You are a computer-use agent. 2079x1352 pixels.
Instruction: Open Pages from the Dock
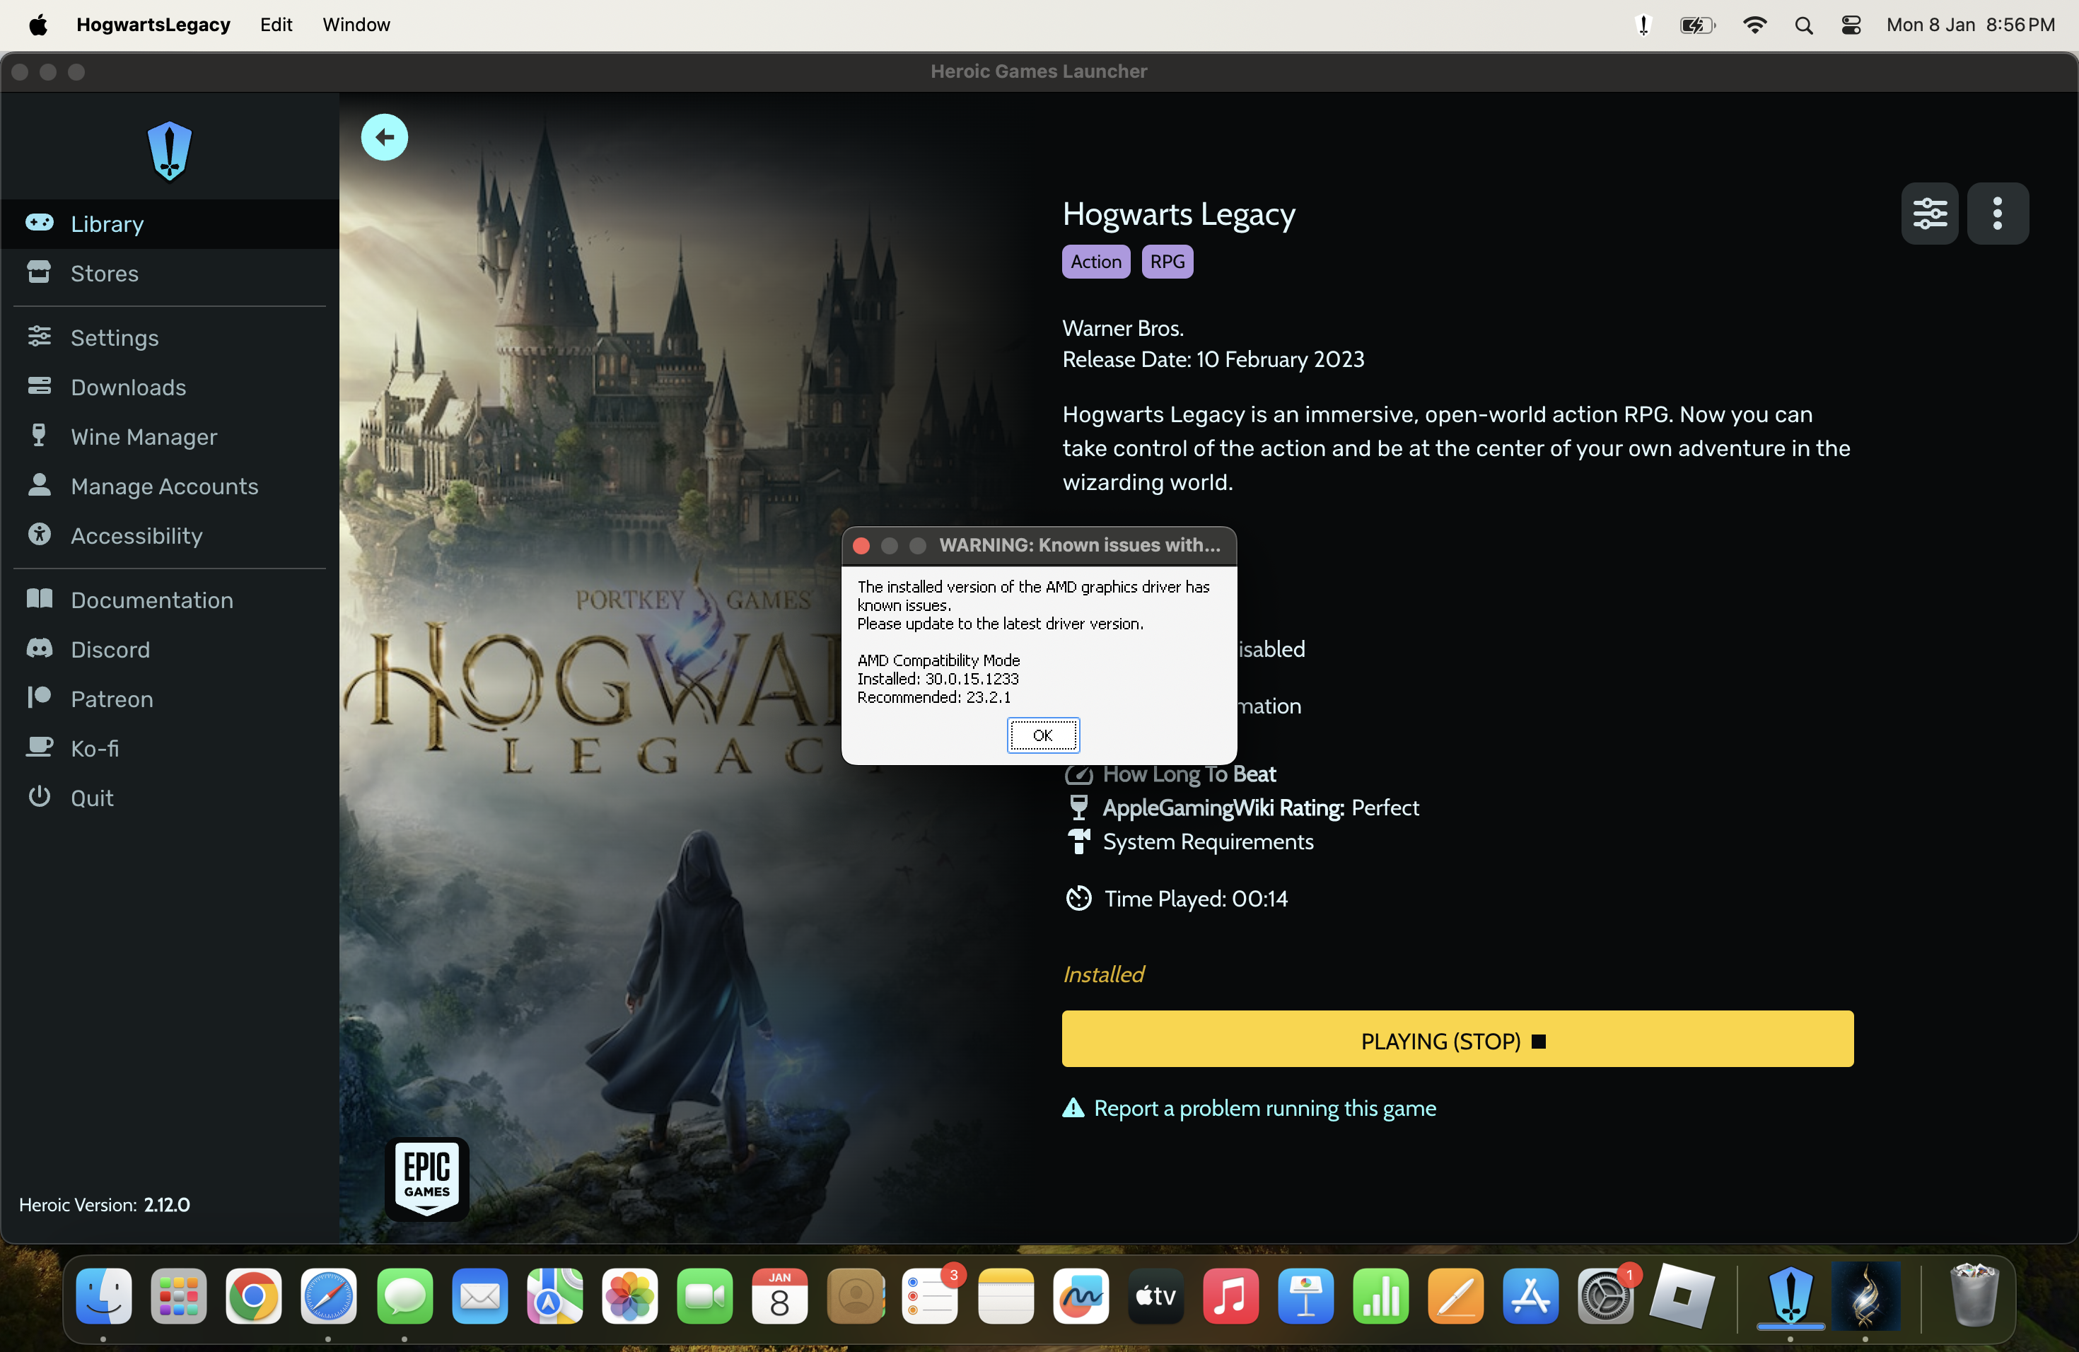1456,1296
